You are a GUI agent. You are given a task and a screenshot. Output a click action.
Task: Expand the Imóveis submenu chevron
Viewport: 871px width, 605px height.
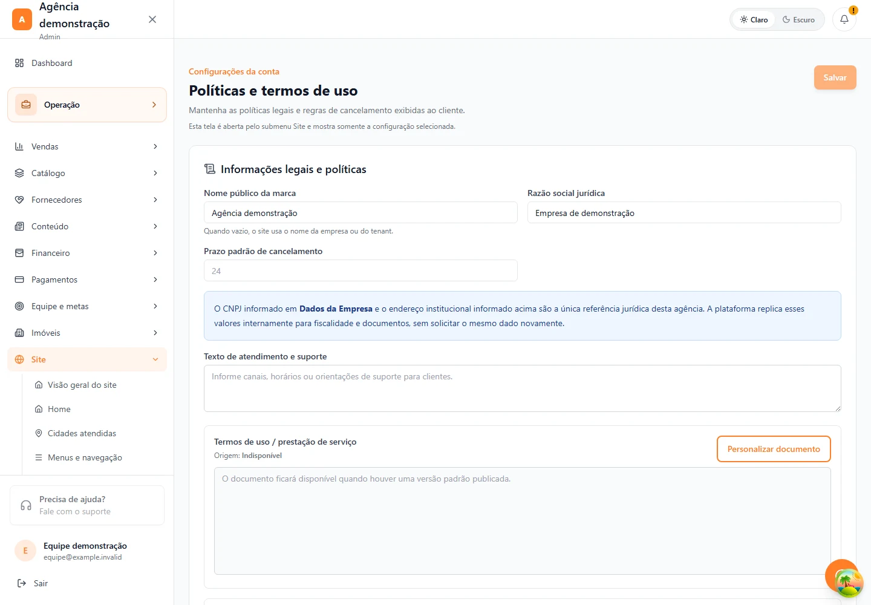(155, 333)
